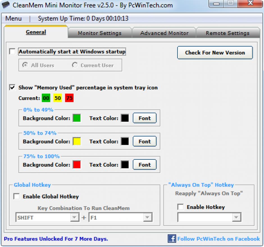Screen dimensions: 264x247
Task: Open the Always On Top hotkey dropdown
Action: (x=236, y=217)
